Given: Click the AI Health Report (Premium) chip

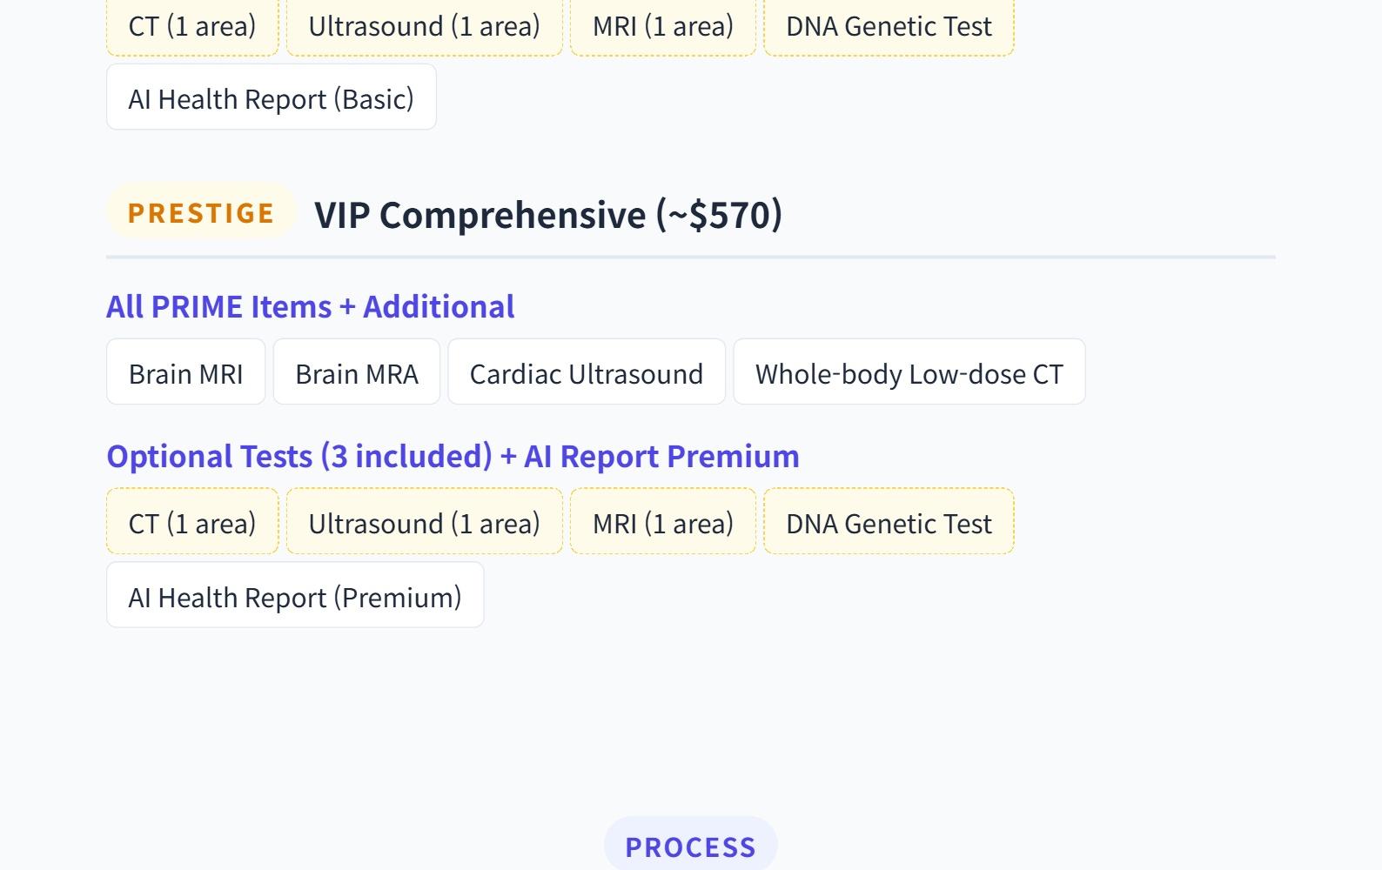Looking at the screenshot, I should [x=295, y=596].
